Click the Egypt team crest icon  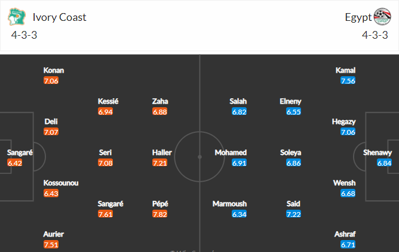(382, 17)
